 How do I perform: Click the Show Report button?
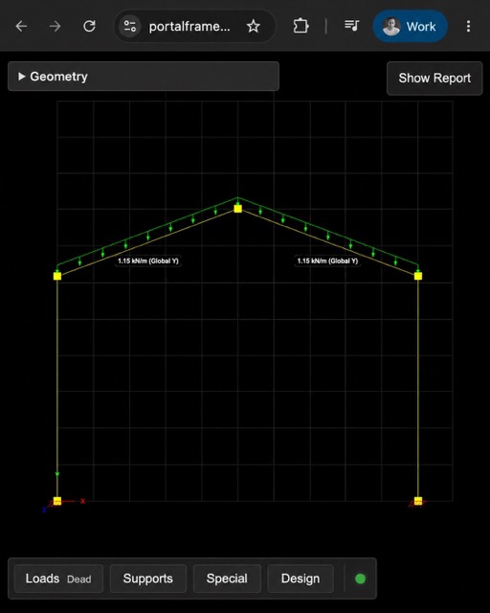click(x=434, y=79)
